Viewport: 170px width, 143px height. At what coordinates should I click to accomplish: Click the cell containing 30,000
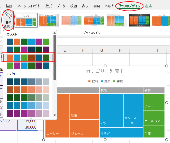point(27,127)
